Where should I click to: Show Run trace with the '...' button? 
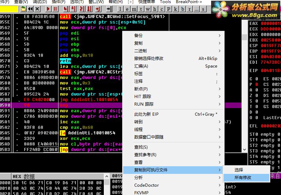click(196, 9)
